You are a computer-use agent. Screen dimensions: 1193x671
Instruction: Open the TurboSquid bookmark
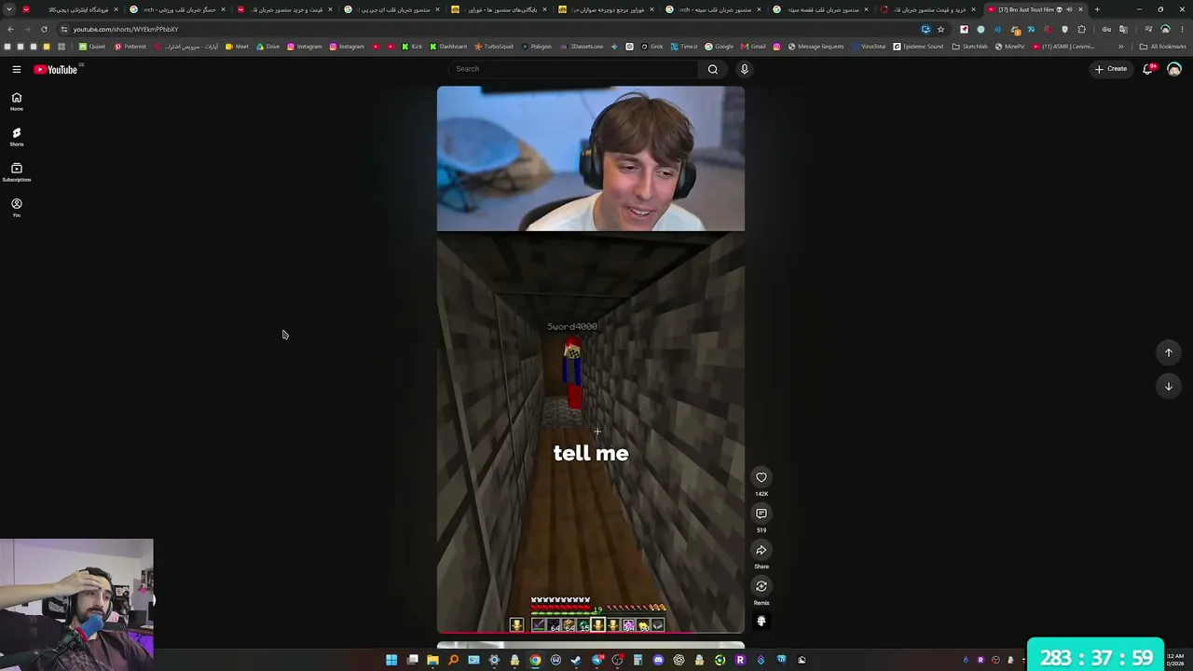(494, 47)
